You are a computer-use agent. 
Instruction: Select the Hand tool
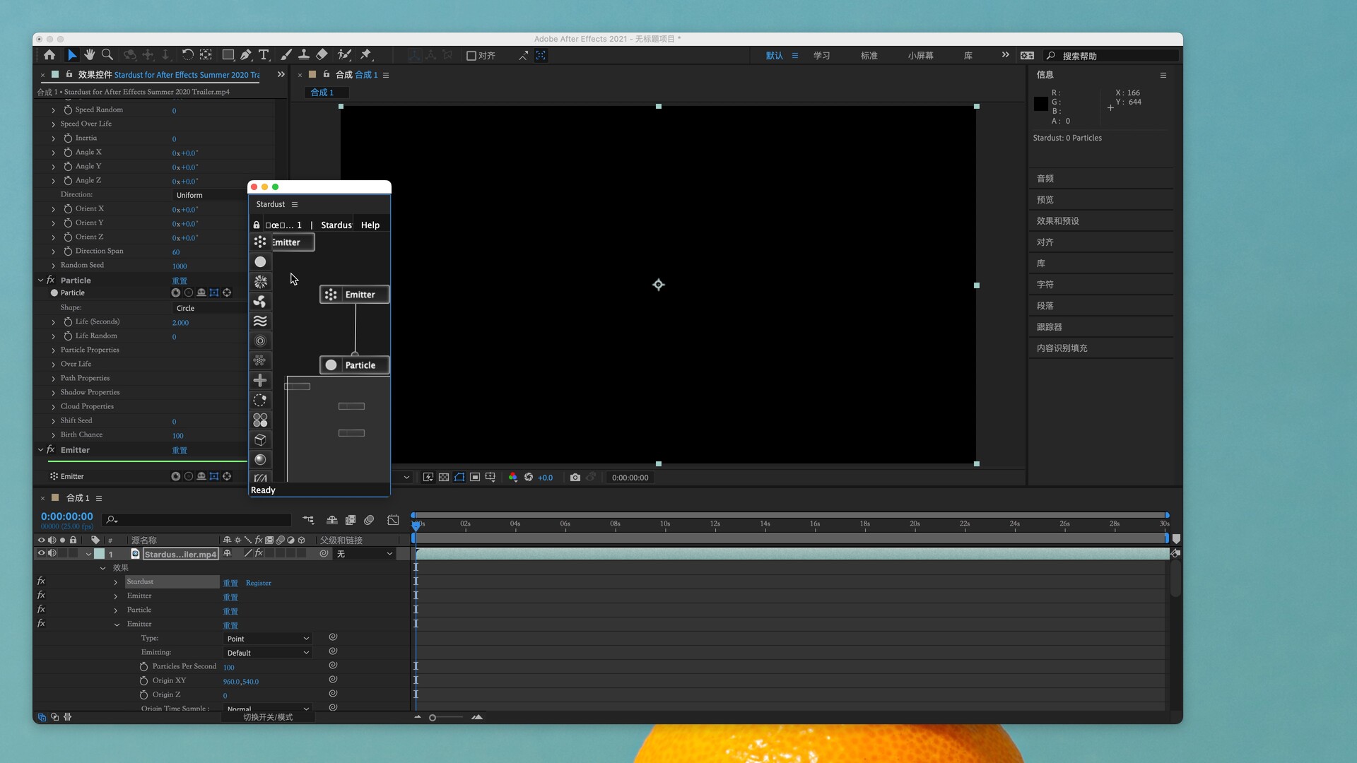click(90, 55)
